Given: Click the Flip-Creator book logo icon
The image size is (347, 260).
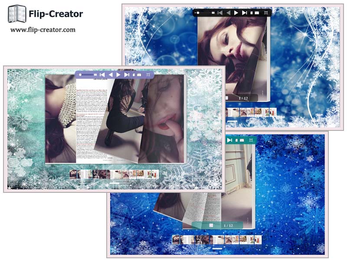Looking at the screenshot, I should [17, 14].
